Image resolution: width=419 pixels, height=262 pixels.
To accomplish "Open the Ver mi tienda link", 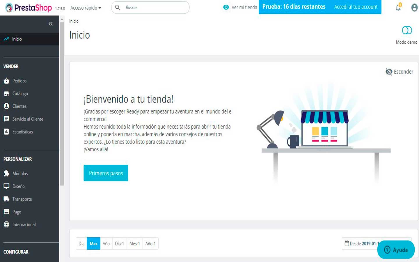I will tap(240, 8).
